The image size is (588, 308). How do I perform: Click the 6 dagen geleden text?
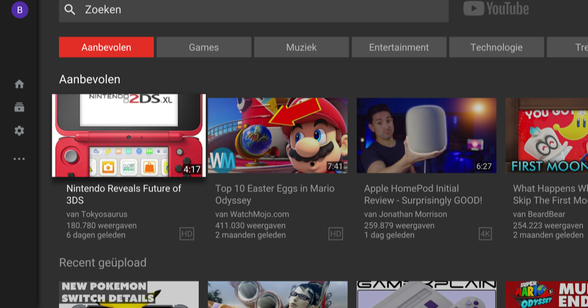[96, 235]
